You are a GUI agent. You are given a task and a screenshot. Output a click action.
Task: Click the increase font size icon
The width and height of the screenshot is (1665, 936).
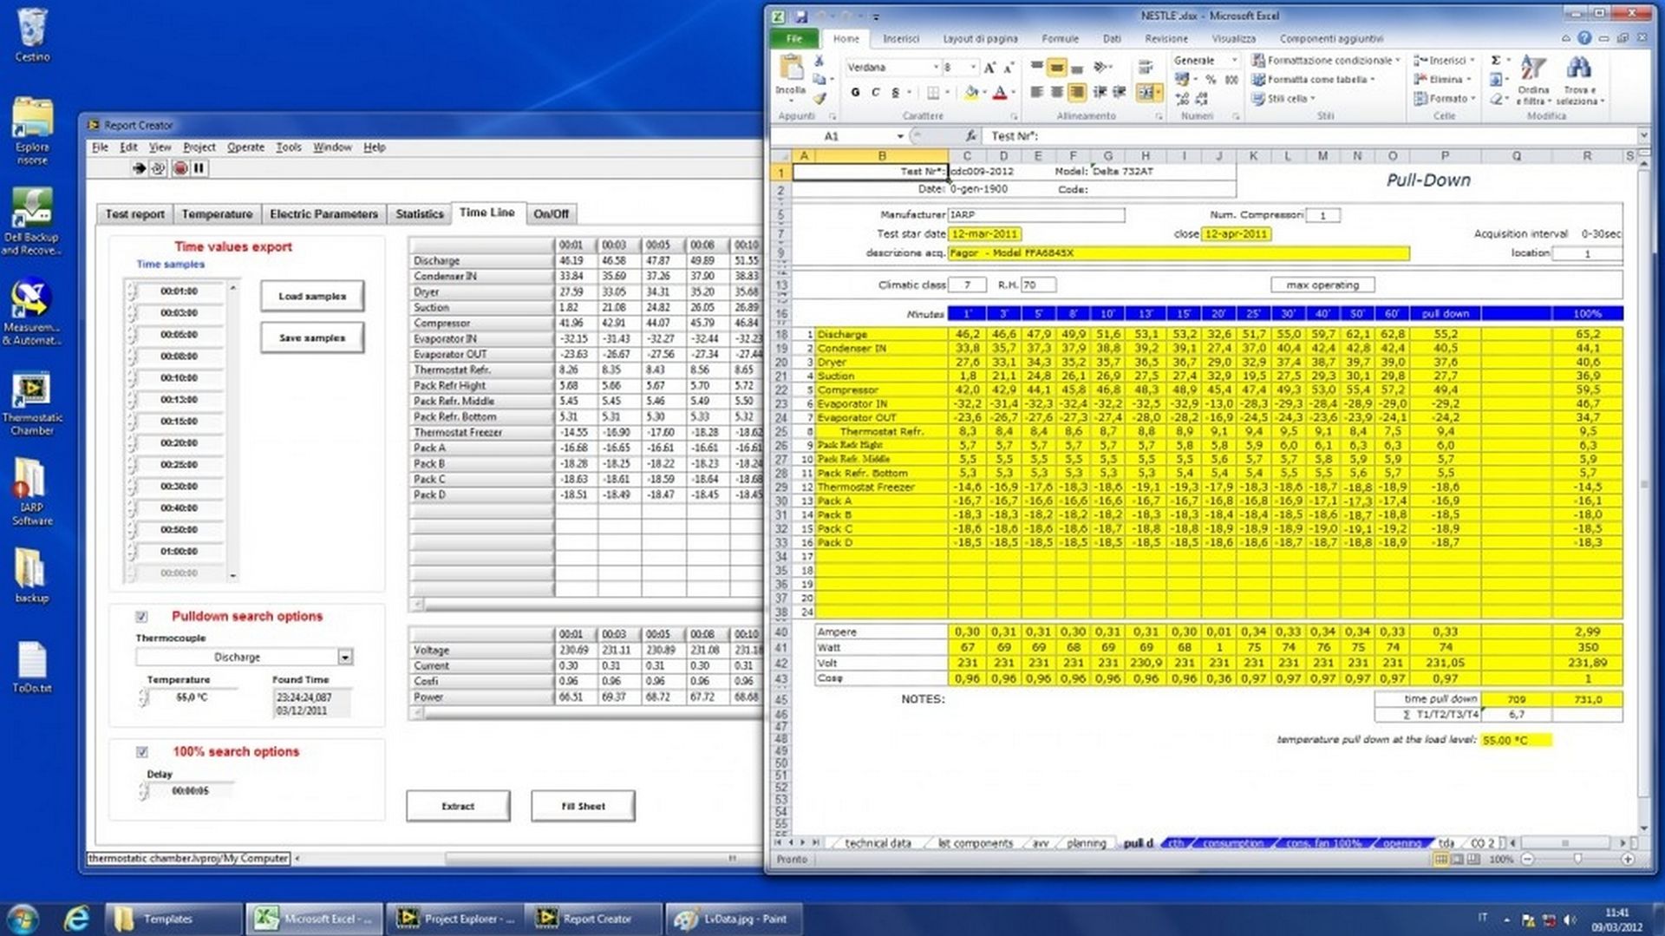tap(989, 68)
